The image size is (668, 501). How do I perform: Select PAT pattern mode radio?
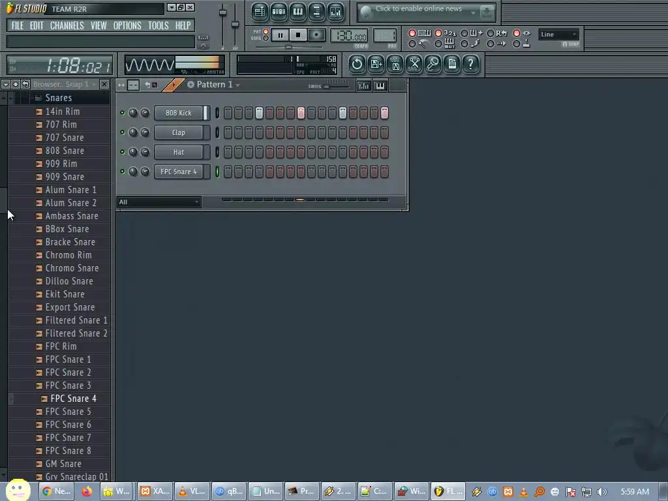266,31
